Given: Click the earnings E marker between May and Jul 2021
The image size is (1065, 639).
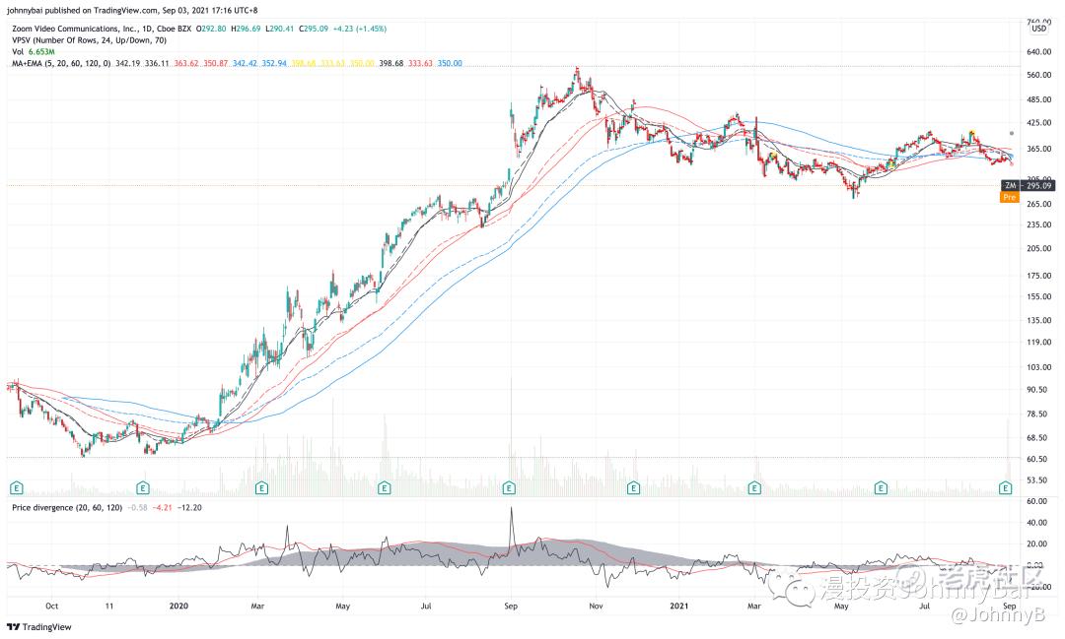Looking at the screenshot, I should point(881,487).
